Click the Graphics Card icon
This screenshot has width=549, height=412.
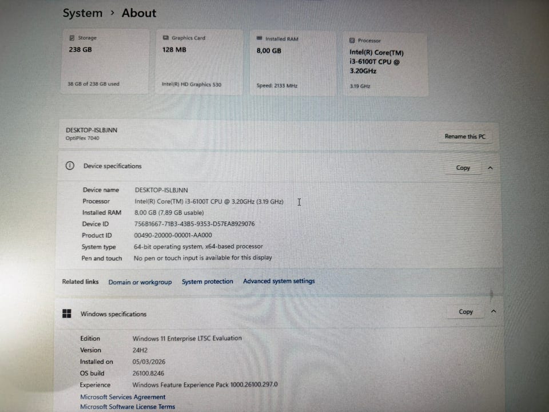coord(166,38)
